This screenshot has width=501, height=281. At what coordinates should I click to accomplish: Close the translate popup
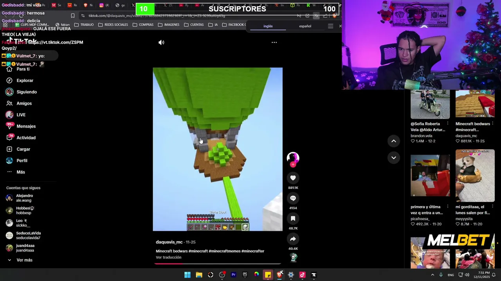point(340,26)
